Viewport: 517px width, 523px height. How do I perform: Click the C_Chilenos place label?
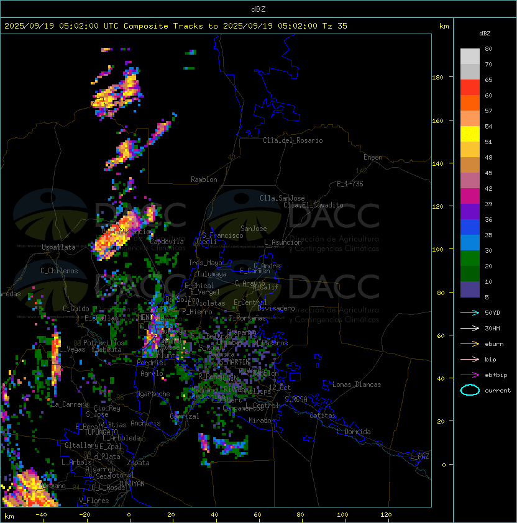59,271
